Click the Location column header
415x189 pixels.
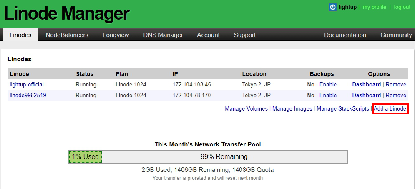(x=254, y=74)
